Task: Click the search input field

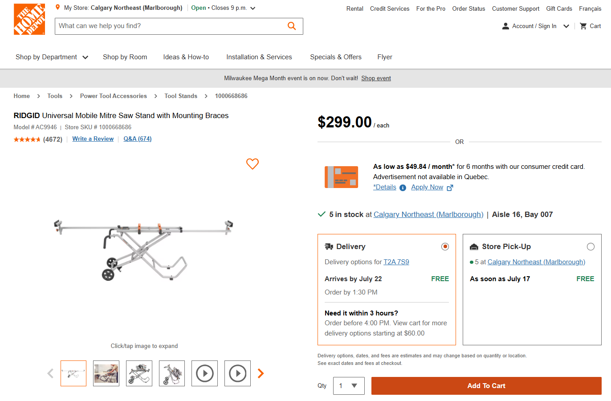Action: pos(169,26)
